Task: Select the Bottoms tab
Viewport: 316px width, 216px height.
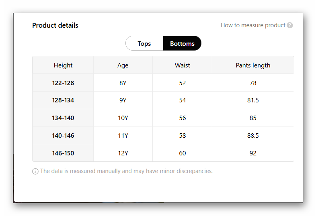Action: pos(182,44)
